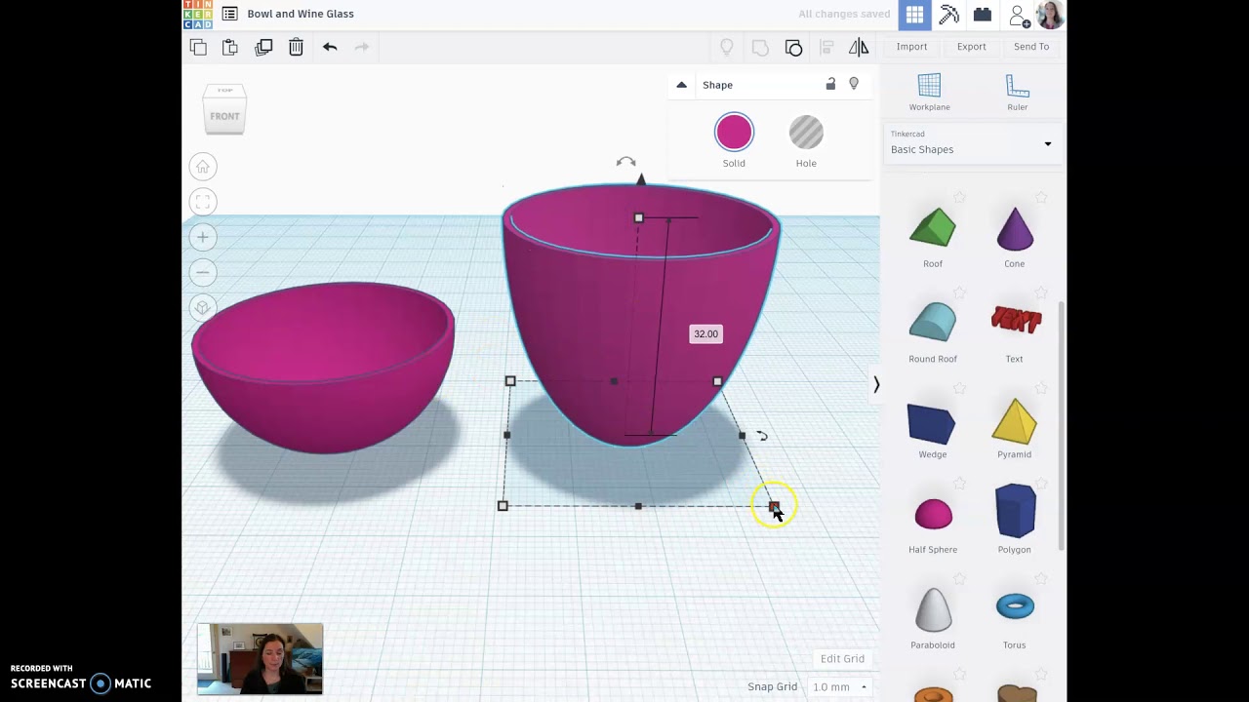
Task: Click the 32.00 height dimension value
Action: [705, 333]
